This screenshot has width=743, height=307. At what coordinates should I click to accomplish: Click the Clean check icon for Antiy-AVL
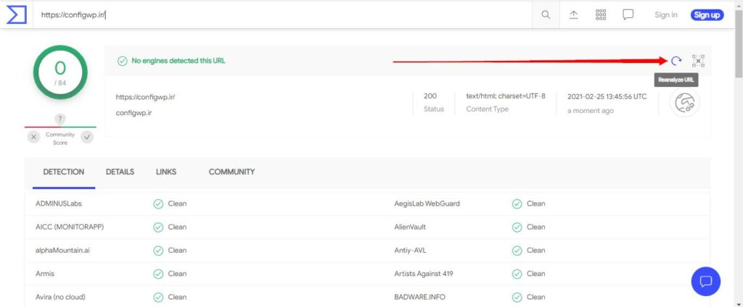click(517, 251)
